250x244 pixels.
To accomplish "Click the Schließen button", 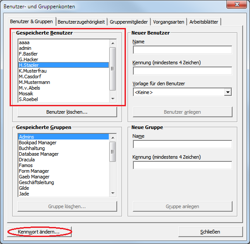I will (x=211, y=232).
